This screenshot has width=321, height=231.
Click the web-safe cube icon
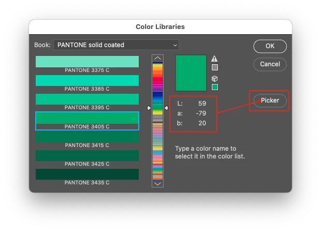(214, 79)
